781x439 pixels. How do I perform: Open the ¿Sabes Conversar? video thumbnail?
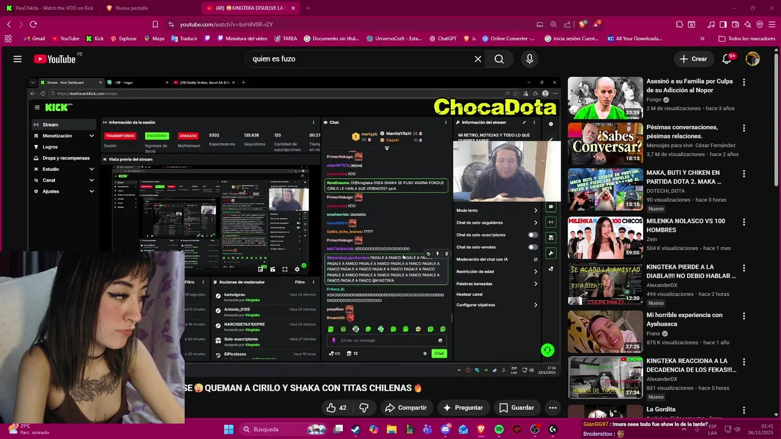(x=605, y=144)
